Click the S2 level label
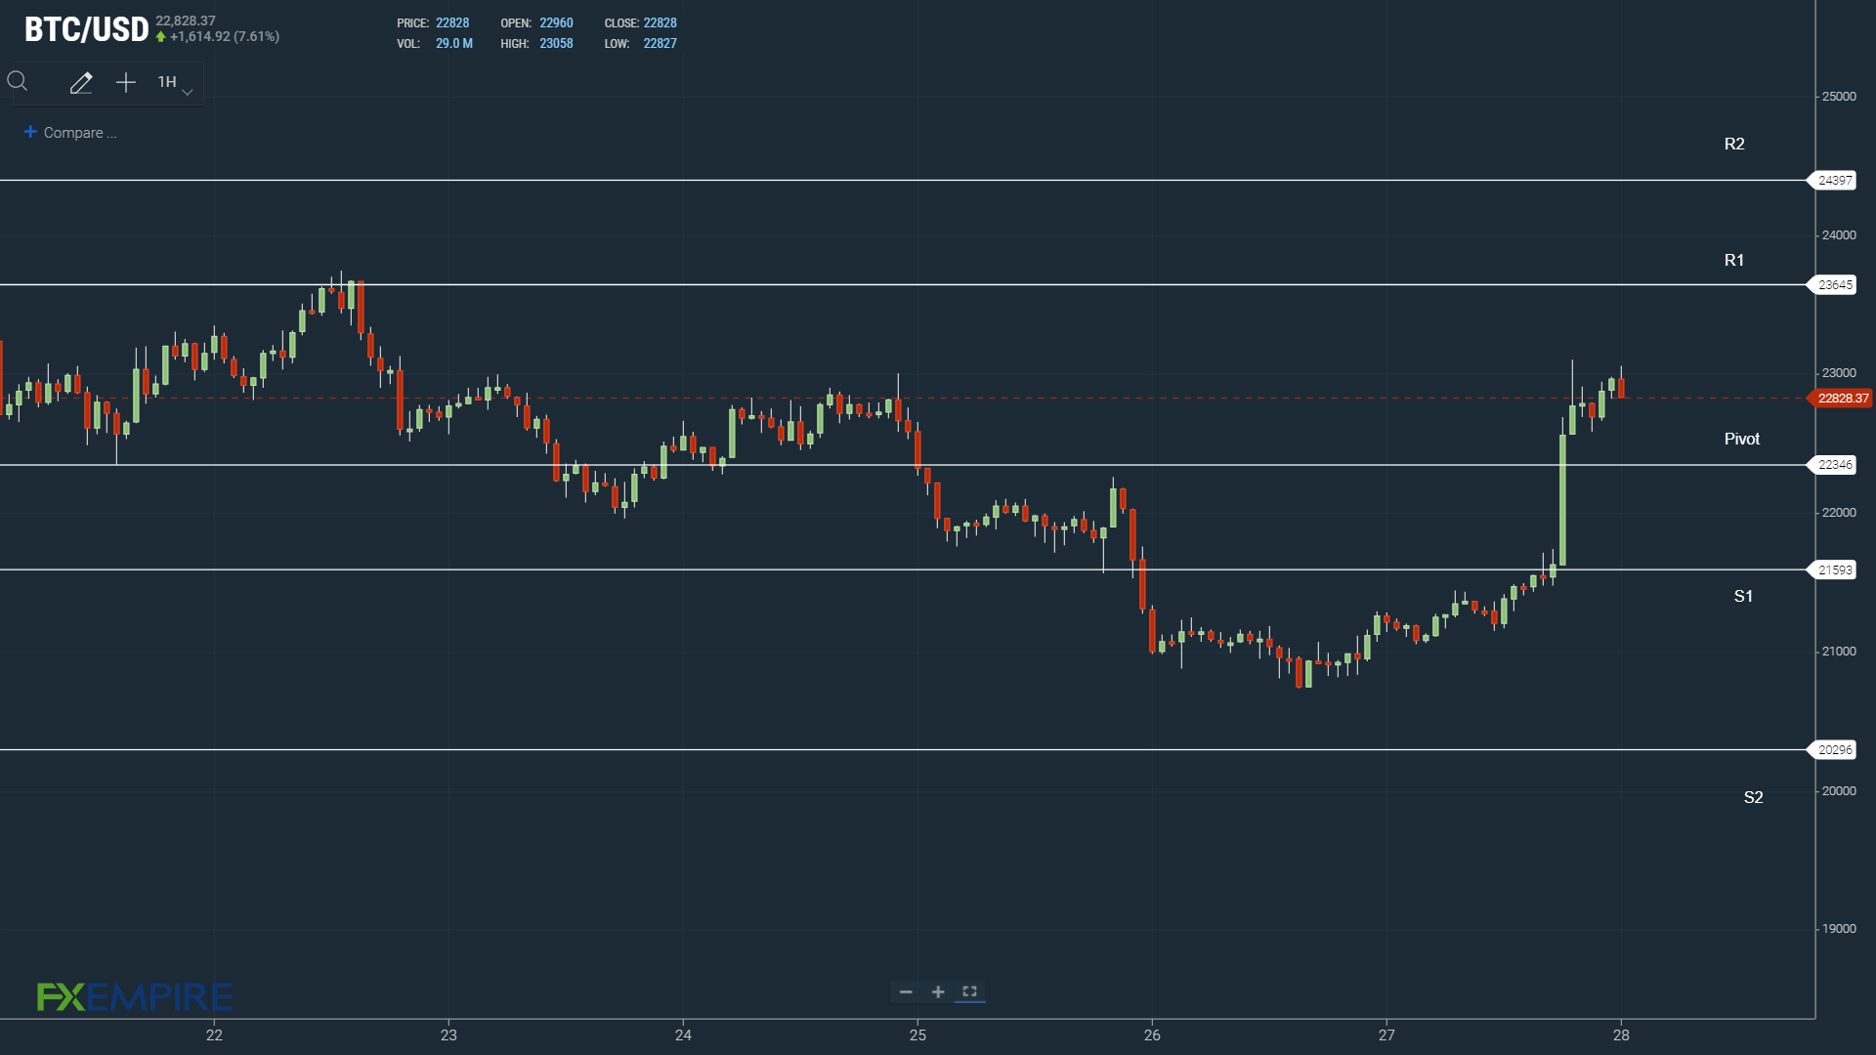This screenshot has width=1876, height=1055. (1754, 798)
